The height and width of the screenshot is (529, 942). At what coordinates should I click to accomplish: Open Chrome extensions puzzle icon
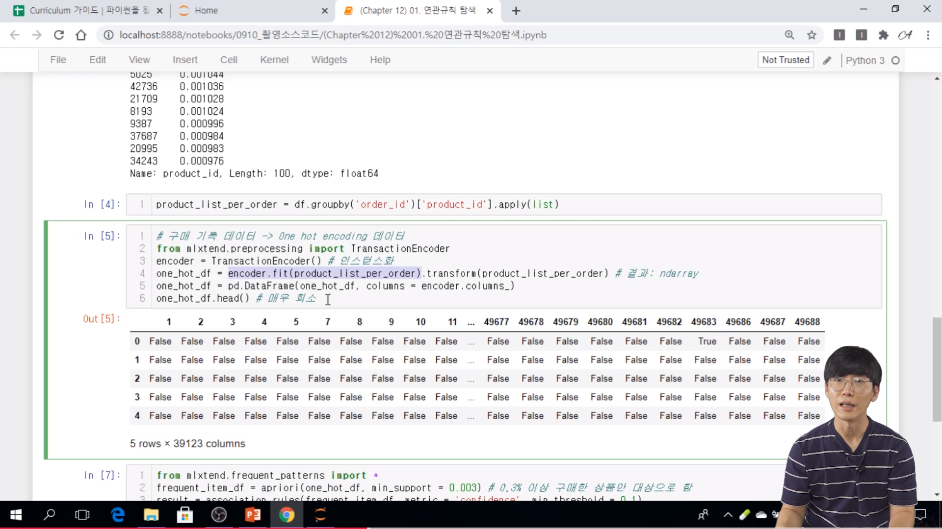(883, 35)
